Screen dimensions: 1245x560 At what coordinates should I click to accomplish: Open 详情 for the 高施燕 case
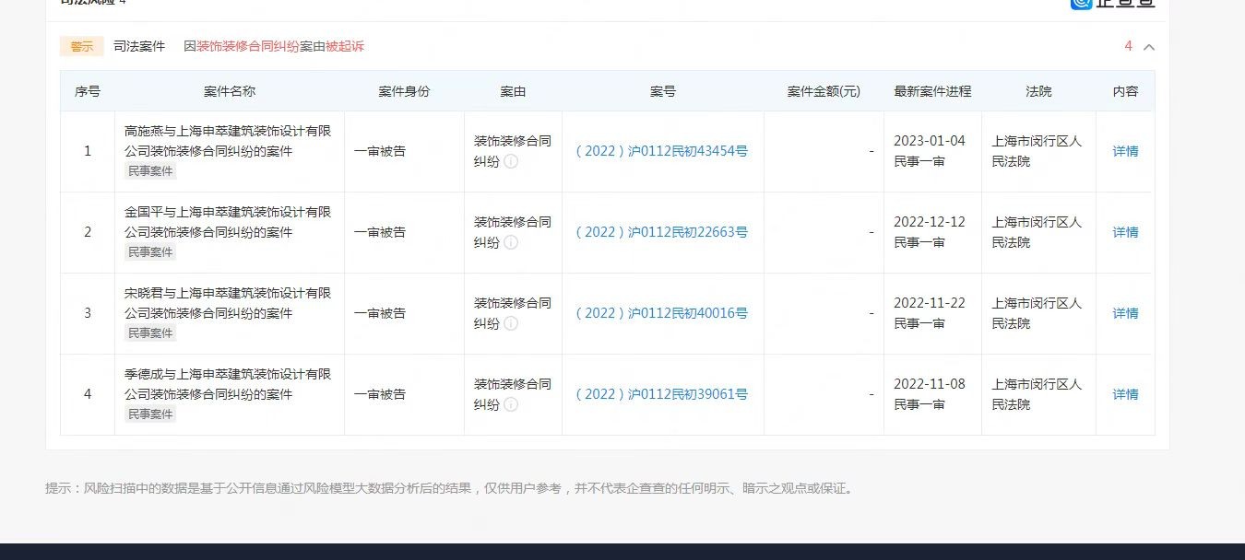(1125, 151)
